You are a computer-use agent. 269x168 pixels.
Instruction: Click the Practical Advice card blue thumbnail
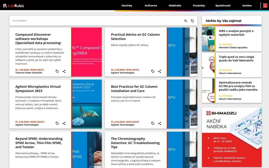182,52
